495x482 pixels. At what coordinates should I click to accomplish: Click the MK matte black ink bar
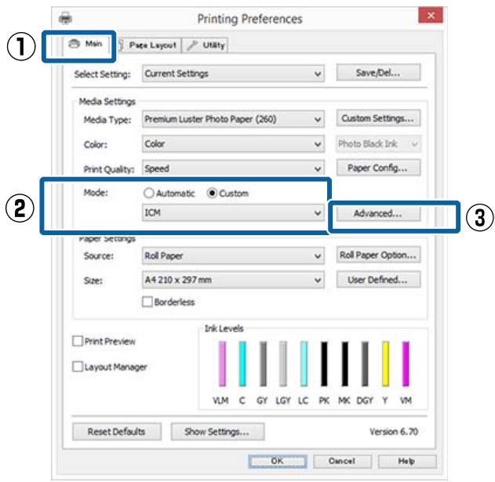[x=344, y=364]
